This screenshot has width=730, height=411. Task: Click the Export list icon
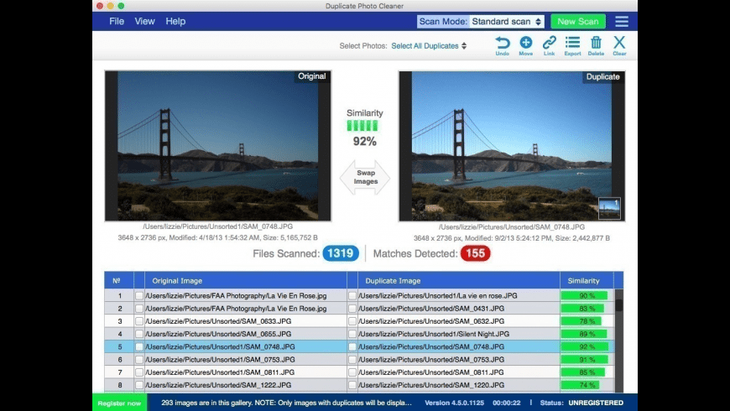tap(572, 45)
